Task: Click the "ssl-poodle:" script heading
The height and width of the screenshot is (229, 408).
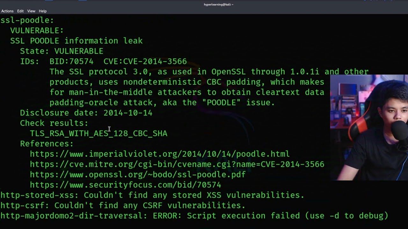Action: pos(27,20)
